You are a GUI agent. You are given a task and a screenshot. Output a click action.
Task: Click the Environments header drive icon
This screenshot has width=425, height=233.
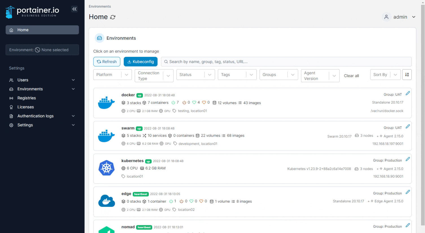point(99,38)
